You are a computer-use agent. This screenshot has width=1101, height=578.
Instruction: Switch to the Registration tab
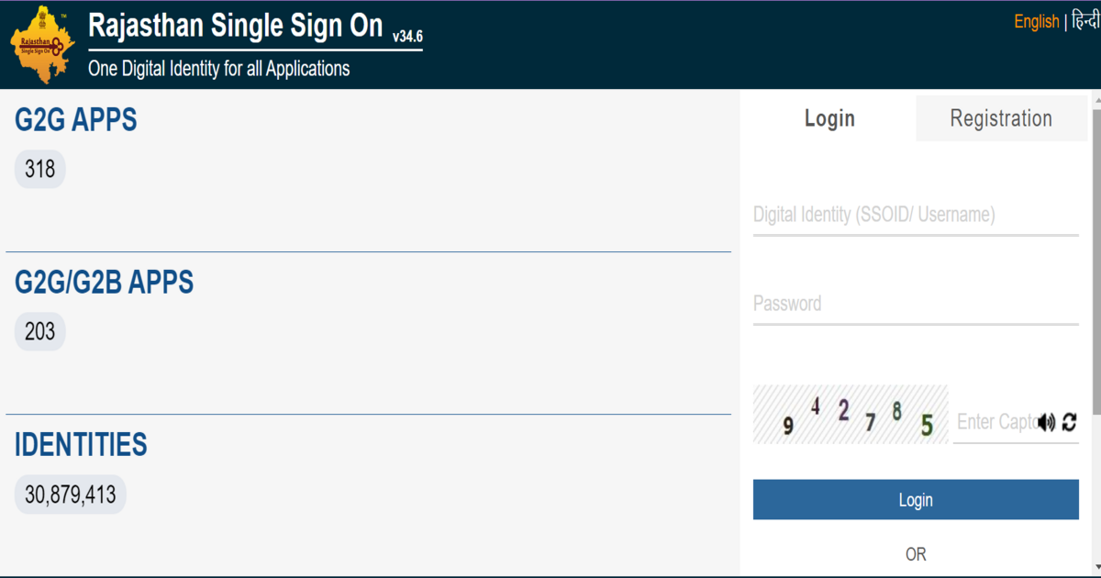[1000, 118]
